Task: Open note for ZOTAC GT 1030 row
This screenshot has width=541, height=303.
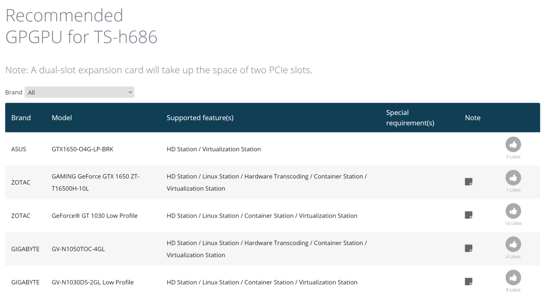Action: tap(468, 215)
